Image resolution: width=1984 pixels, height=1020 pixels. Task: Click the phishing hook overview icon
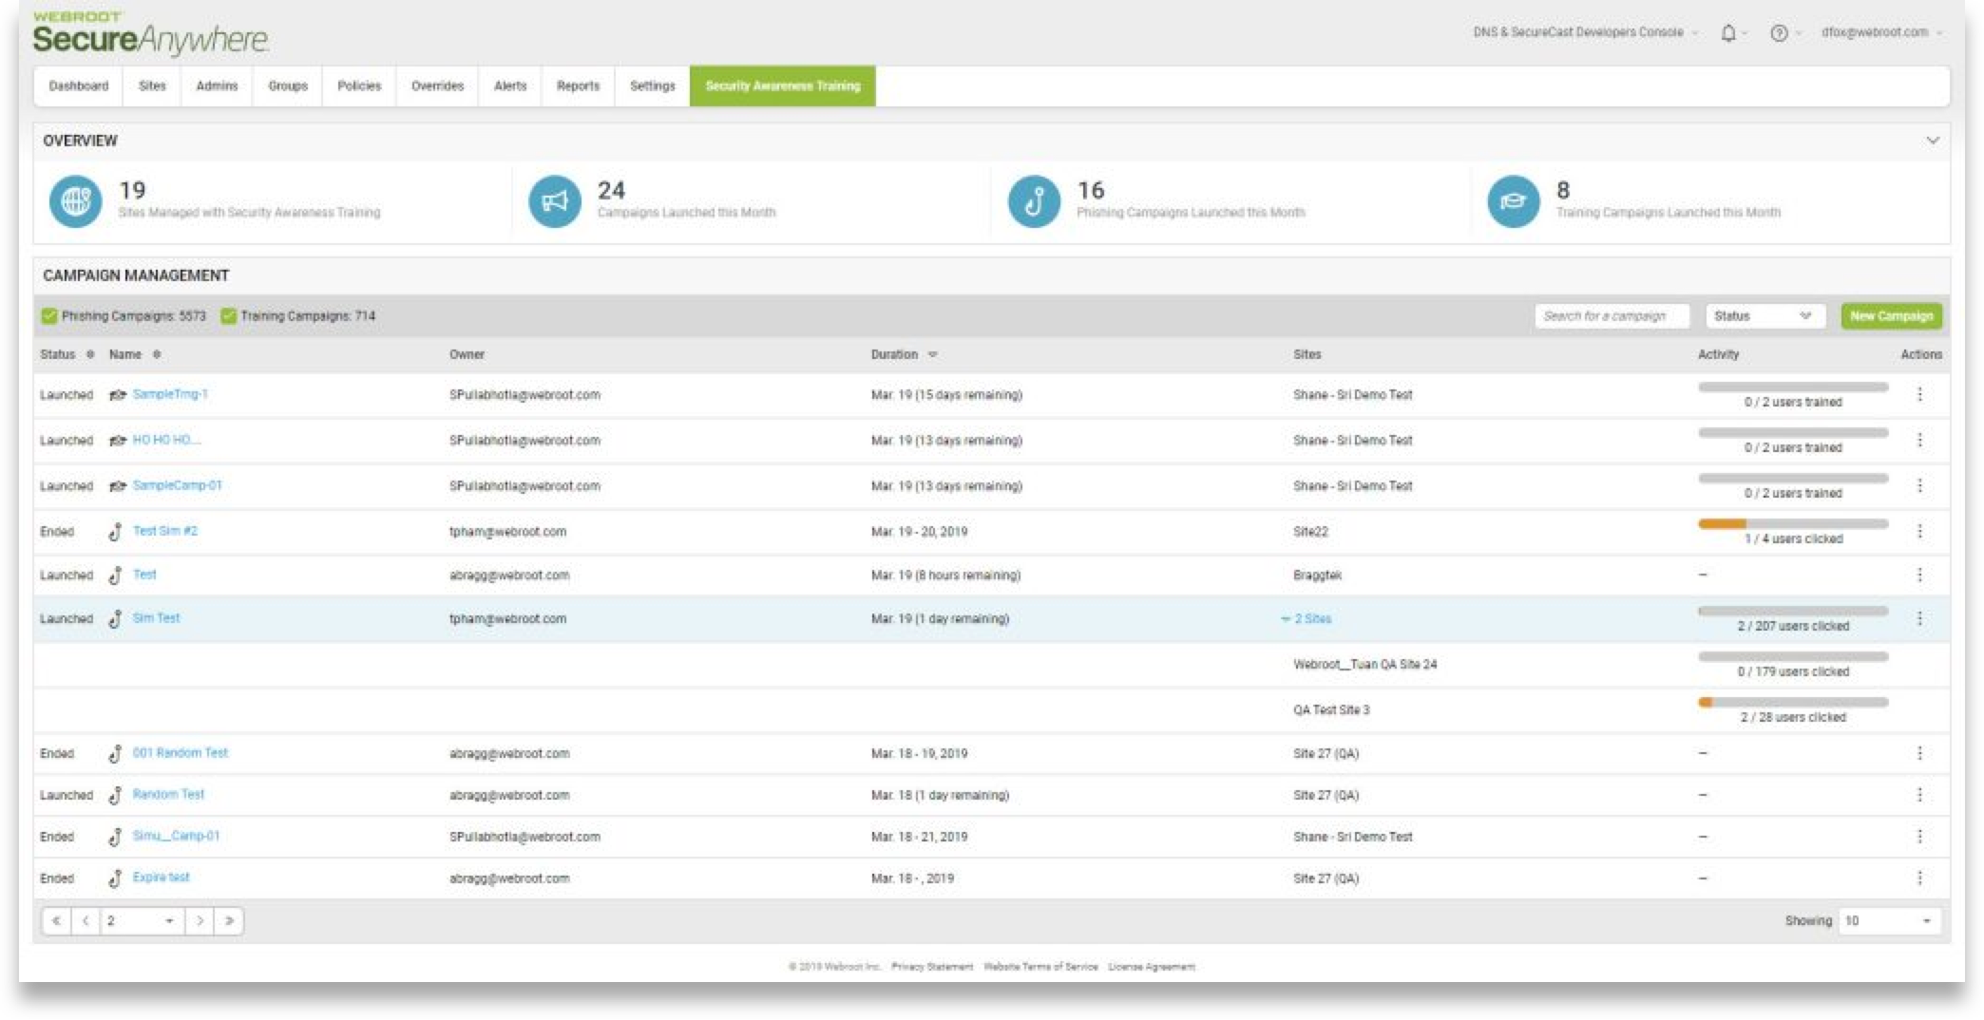1034,201
